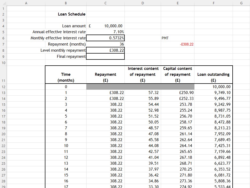Click loan outstanding 9,749.10
The image size is (250, 188).
tap(222, 93)
